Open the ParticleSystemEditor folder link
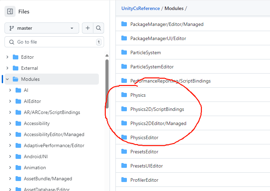Image resolution: width=270 pixels, height=191 pixels. pos(152,67)
